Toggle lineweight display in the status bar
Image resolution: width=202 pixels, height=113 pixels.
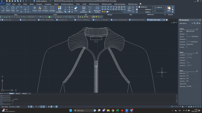49,106
